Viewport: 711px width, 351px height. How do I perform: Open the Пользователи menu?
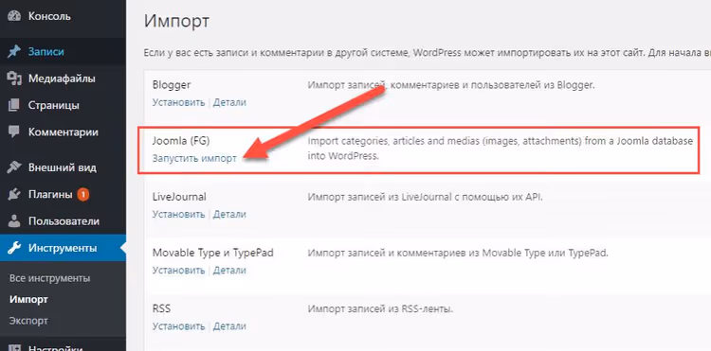[x=63, y=221]
